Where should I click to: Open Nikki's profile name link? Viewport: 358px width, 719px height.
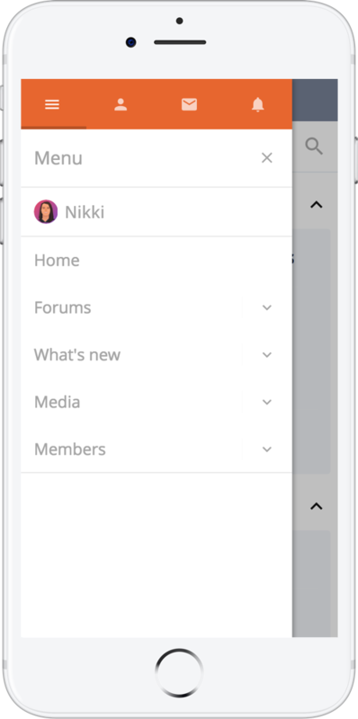(x=85, y=212)
